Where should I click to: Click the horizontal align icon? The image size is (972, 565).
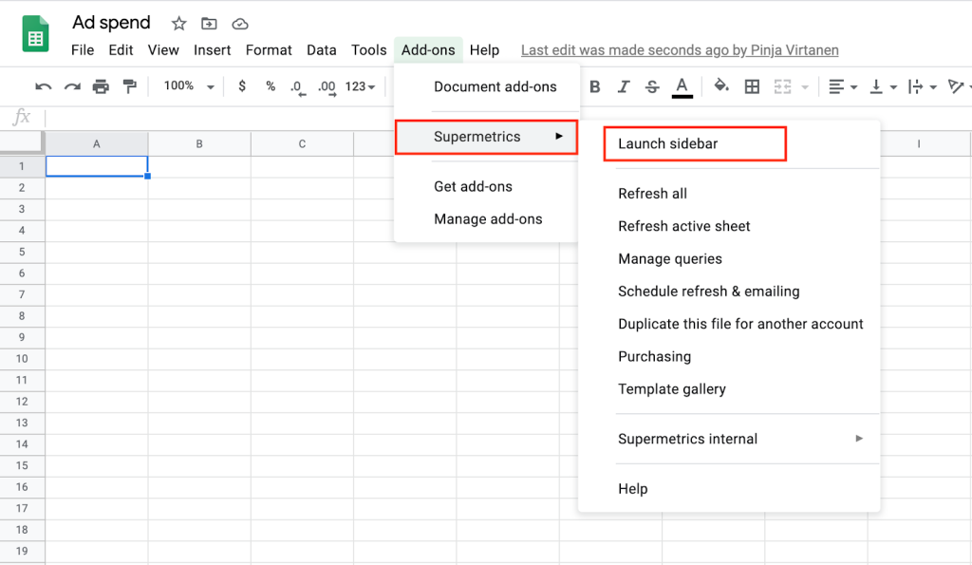[x=836, y=86]
